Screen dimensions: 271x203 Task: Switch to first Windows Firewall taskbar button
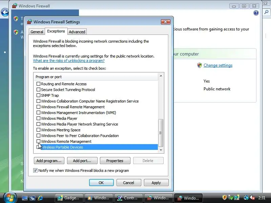tap(159, 198)
